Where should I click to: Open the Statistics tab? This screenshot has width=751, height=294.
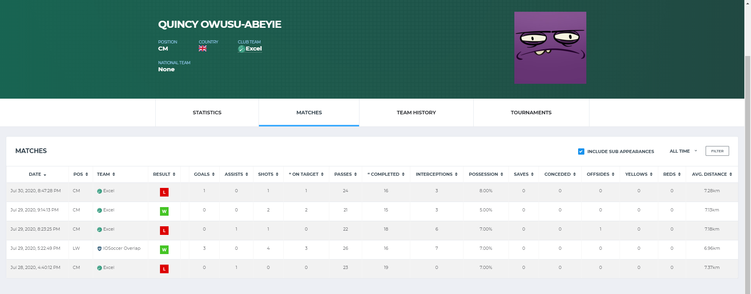click(x=207, y=112)
